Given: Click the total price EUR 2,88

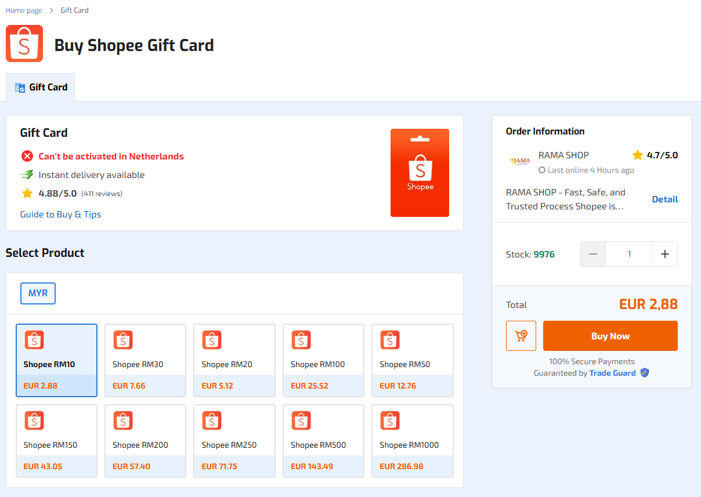Looking at the screenshot, I should [648, 304].
